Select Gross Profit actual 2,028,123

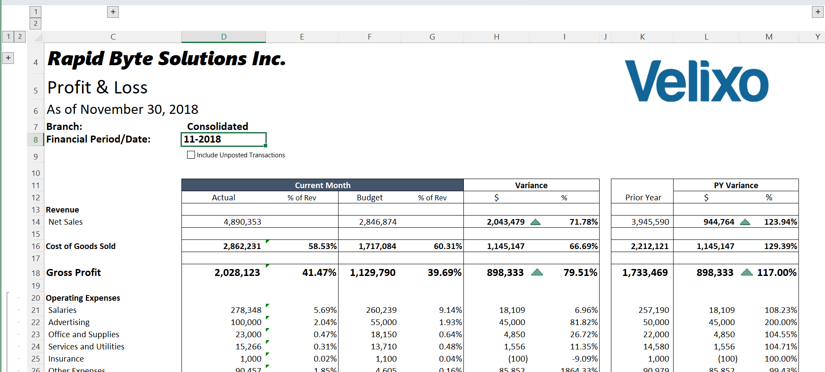[237, 272]
